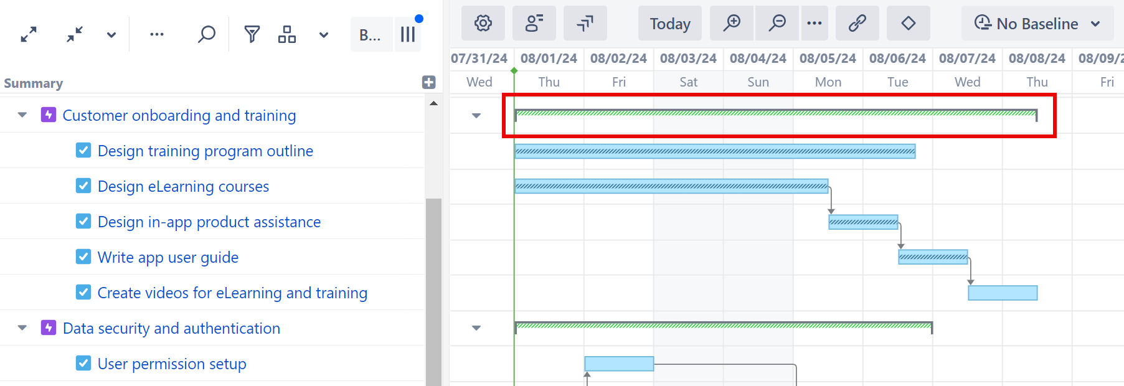Open the No Baseline dropdown
This screenshot has width=1124, height=386.
[x=1037, y=24]
